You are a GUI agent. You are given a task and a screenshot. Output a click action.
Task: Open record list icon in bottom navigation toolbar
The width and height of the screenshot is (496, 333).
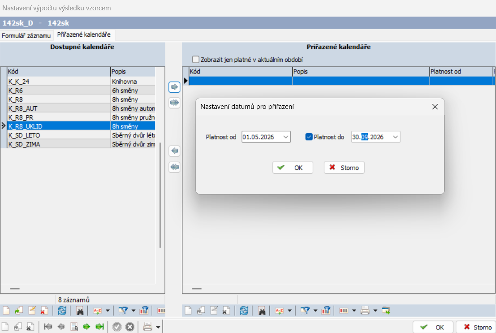pos(74,326)
